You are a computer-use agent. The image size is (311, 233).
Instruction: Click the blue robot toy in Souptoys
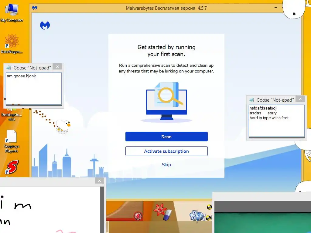pyautogui.click(x=197, y=216)
